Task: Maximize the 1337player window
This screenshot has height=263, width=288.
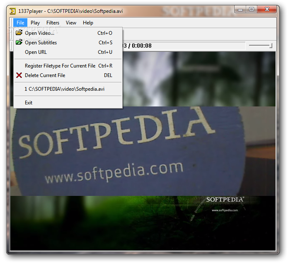Action: [252, 10]
